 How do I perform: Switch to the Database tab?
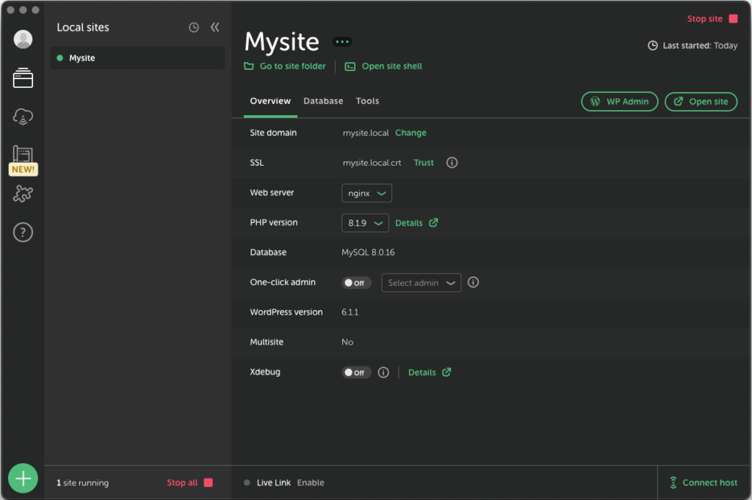(x=323, y=101)
